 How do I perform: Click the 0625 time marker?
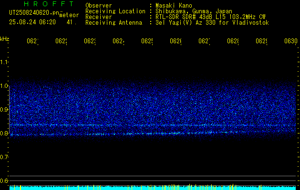147,41
